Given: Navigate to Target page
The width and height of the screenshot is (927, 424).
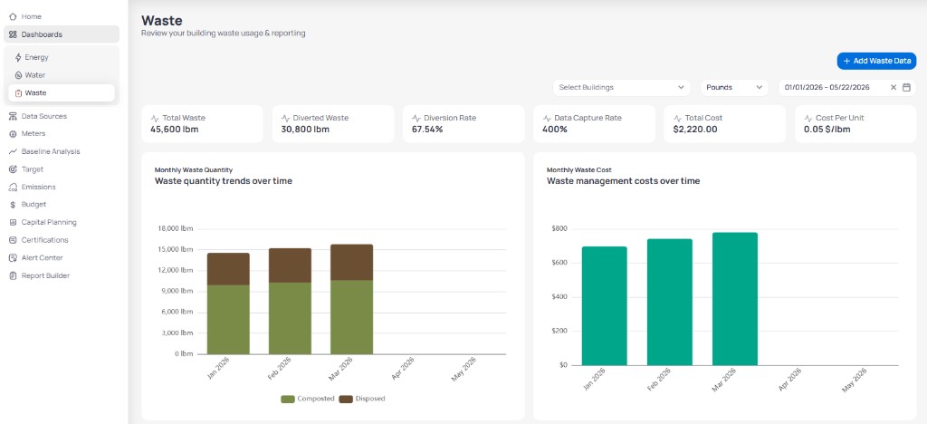Looking at the screenshot, I should pos(62,169).
